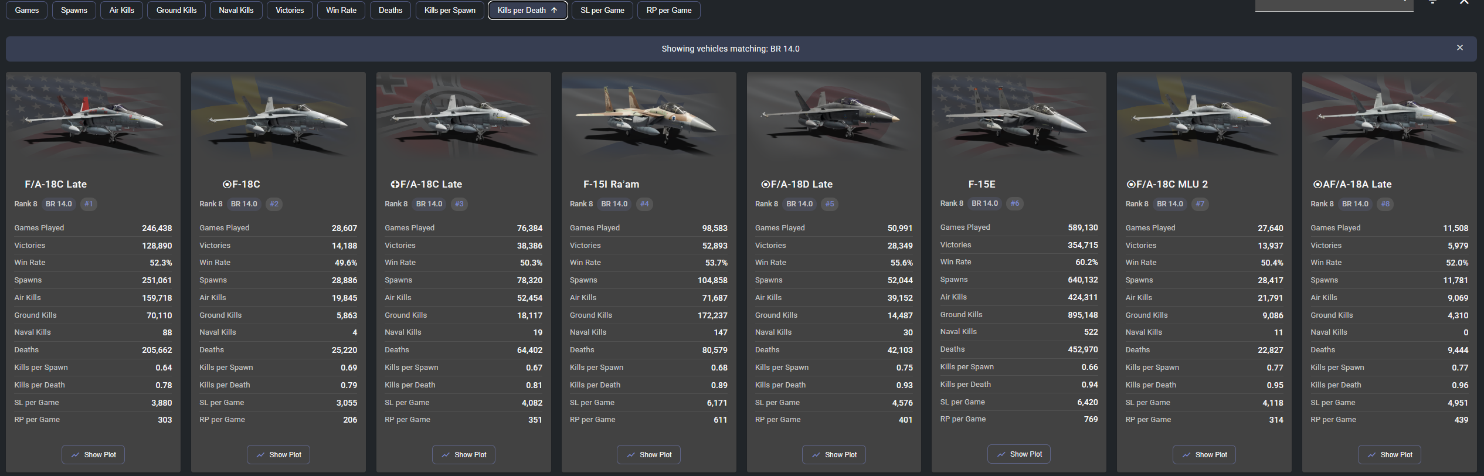Show Plot for the F/A-18D Late
Screen dimensions: 1484x476
pos(834,455)
